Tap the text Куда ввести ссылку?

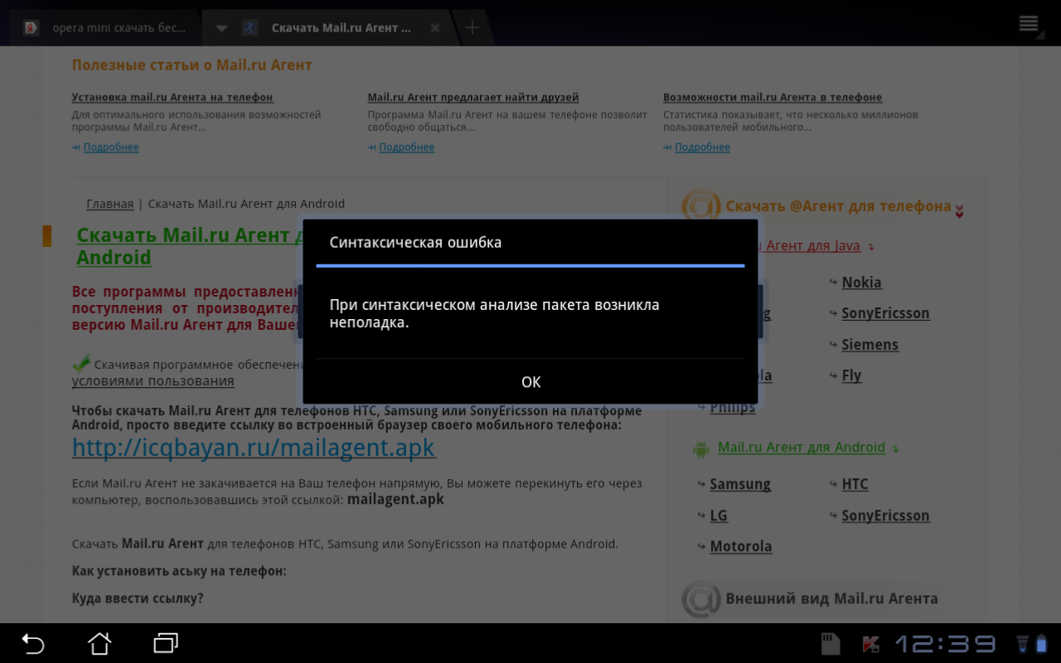tap(138, 598)
